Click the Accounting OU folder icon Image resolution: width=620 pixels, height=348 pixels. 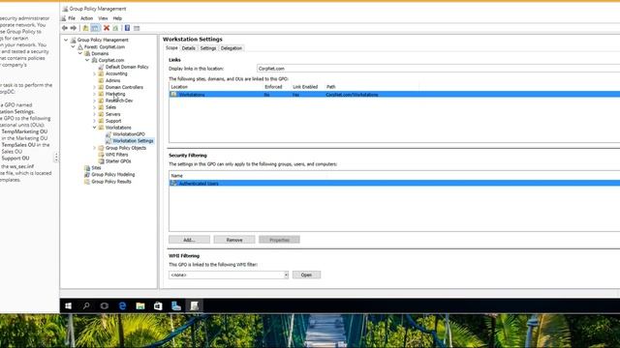pyautogui.click(x=101, y=73)
